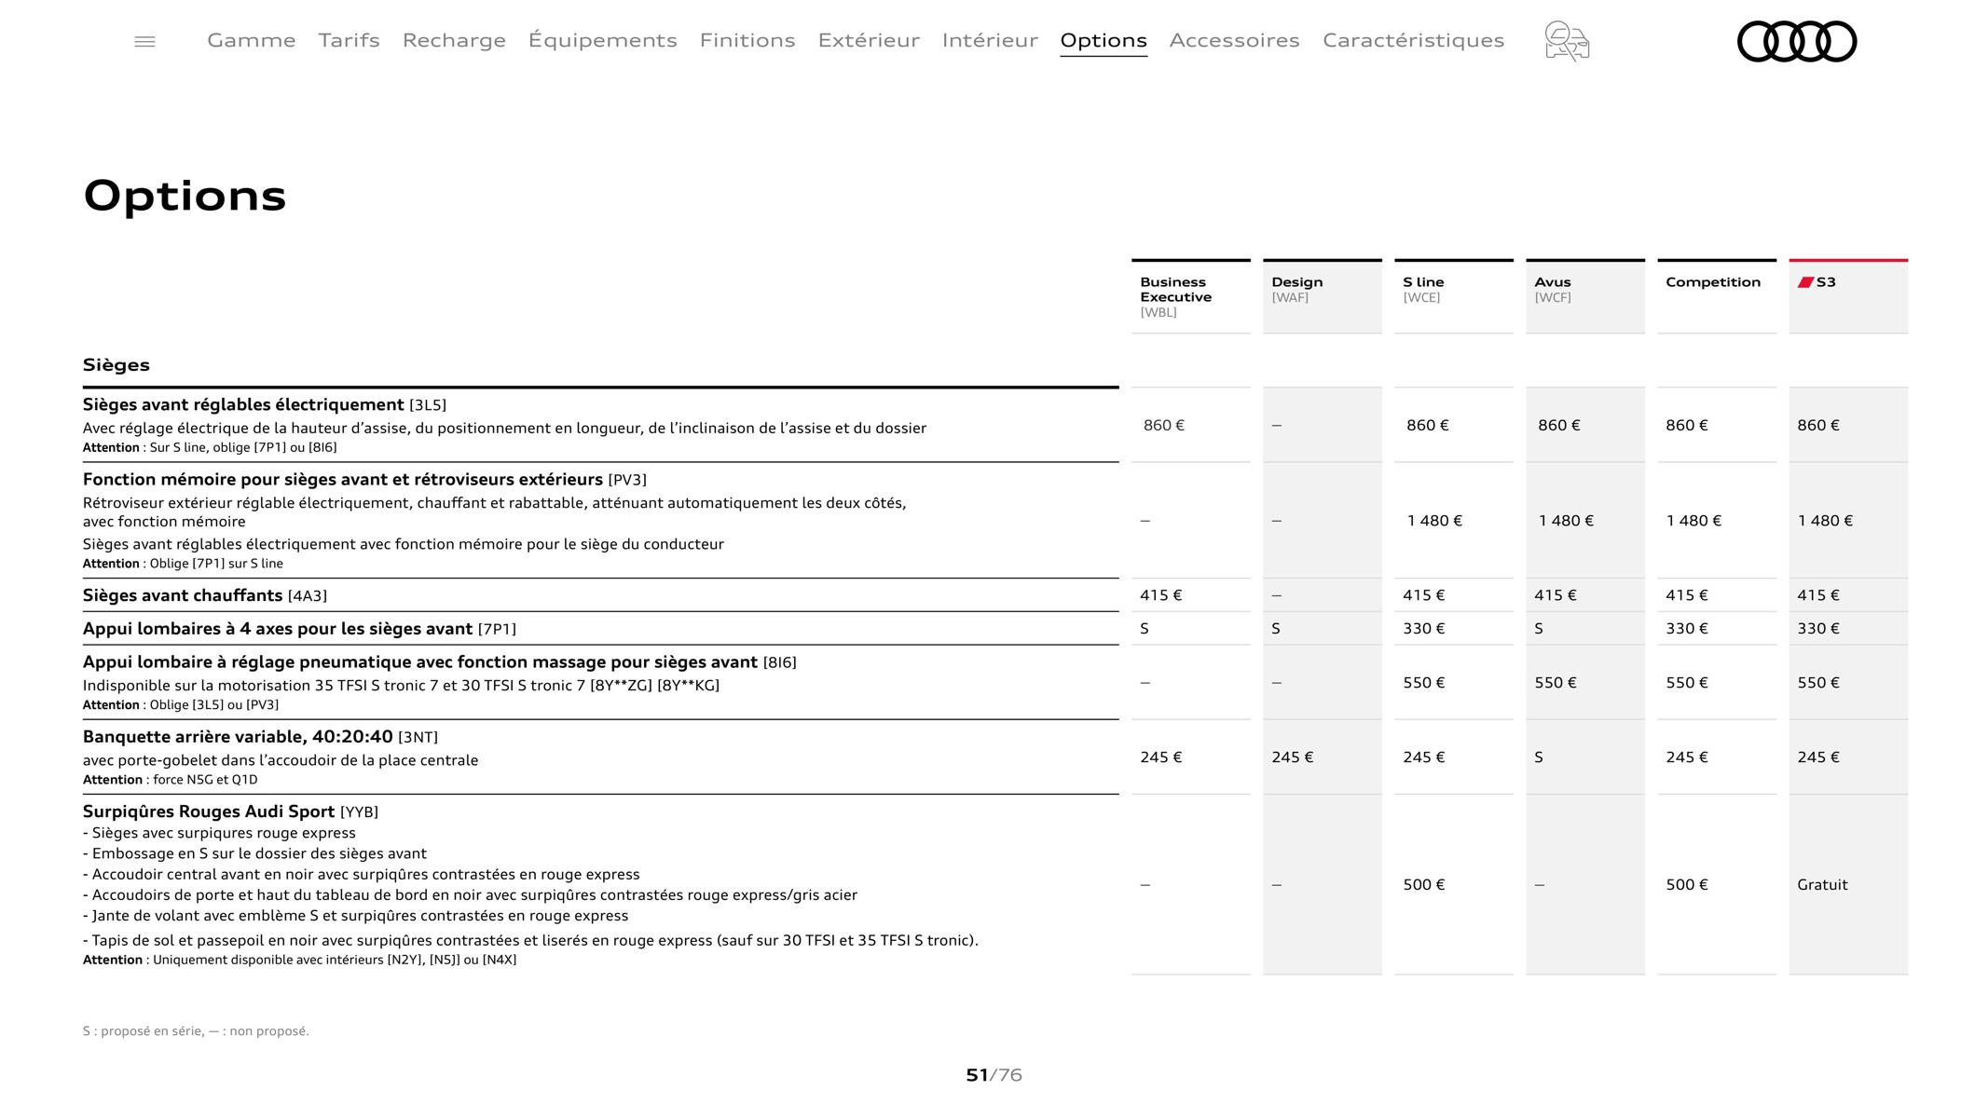Click Gratuit in the S3 column
The image size is (1988, 1118).
click(1822, 885)
